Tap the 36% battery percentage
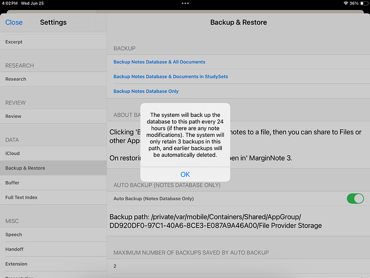 pyautogui.click(x=354, y=3)
